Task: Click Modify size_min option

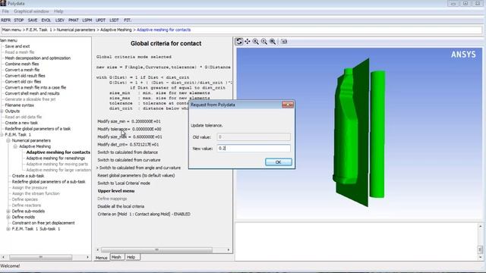Action: coord(129,121)
